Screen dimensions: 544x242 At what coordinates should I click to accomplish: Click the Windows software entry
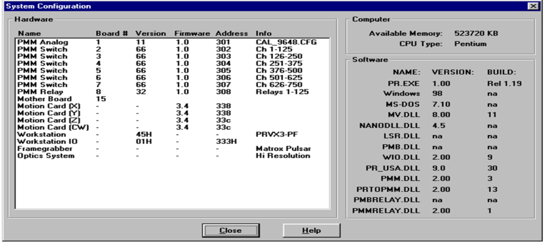(402, 94)
